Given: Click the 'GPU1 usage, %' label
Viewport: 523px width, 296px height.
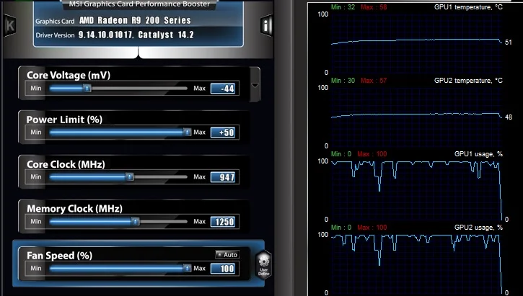Looking at the screenshot, I should pyautogui.click(x=478, y=154).
